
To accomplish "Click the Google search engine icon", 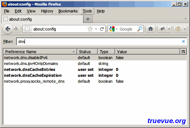I will tap(112, 29).
